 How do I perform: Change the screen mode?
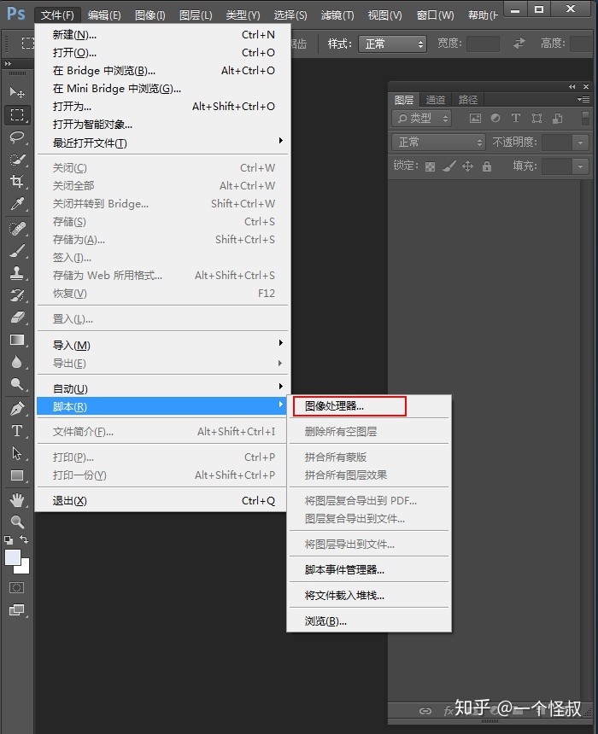pos(17,610)
